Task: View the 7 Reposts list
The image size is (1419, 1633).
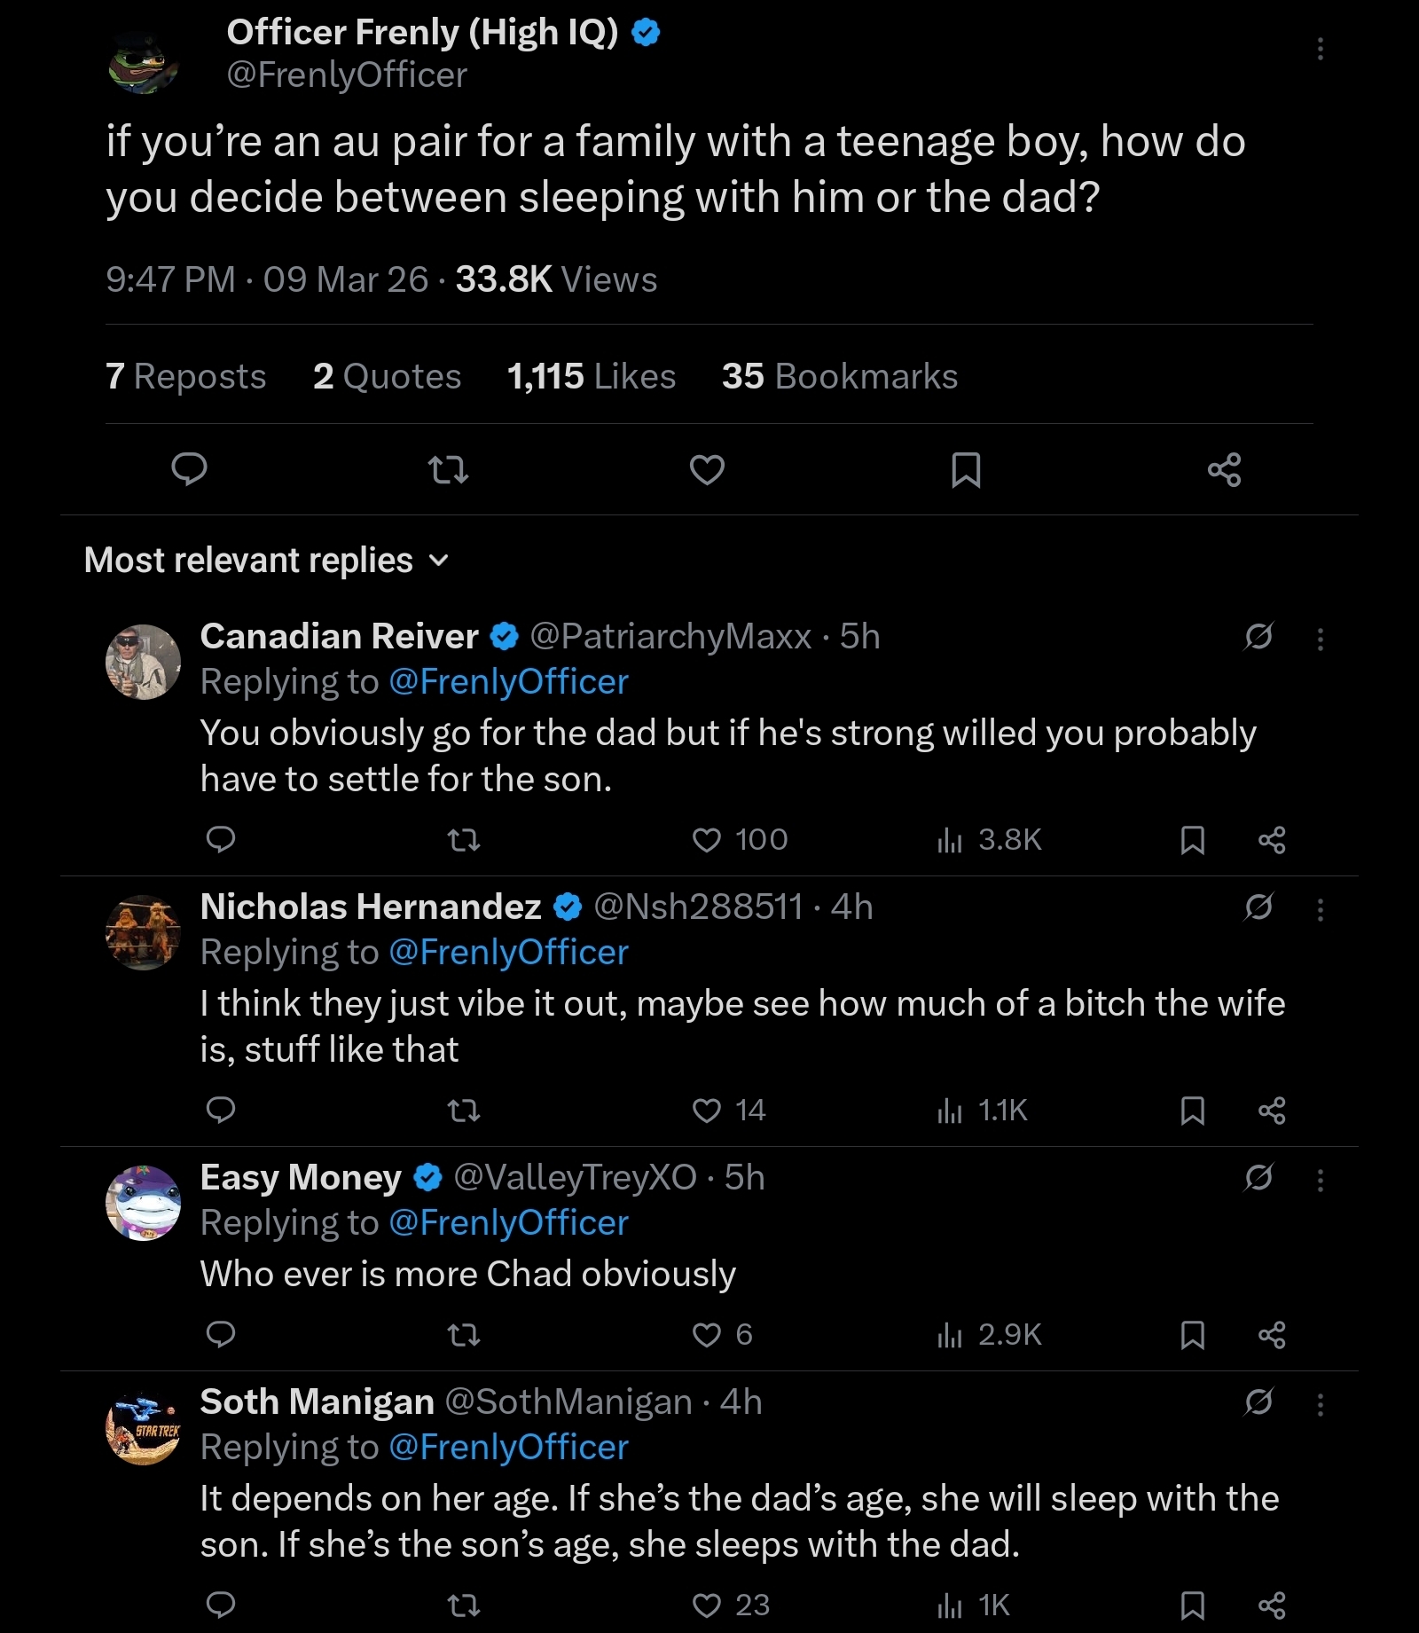Action: 185,376
